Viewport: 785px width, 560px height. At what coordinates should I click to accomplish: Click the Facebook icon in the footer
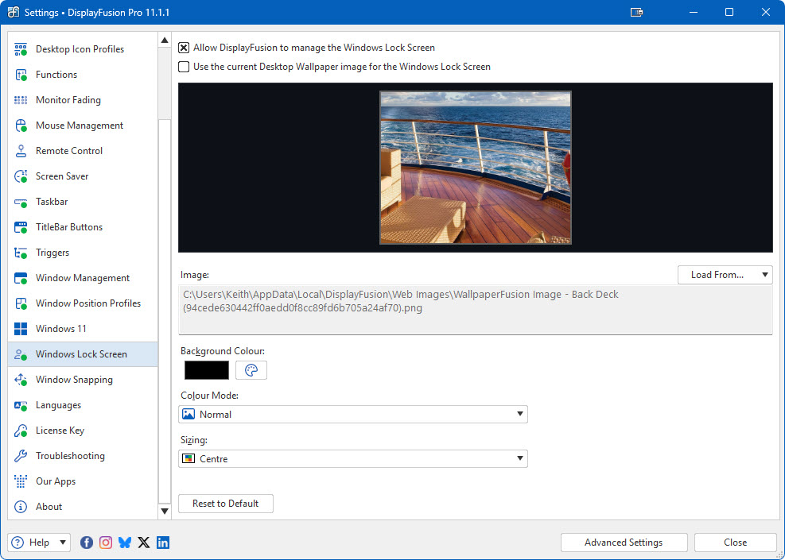[x=87, y=543]
